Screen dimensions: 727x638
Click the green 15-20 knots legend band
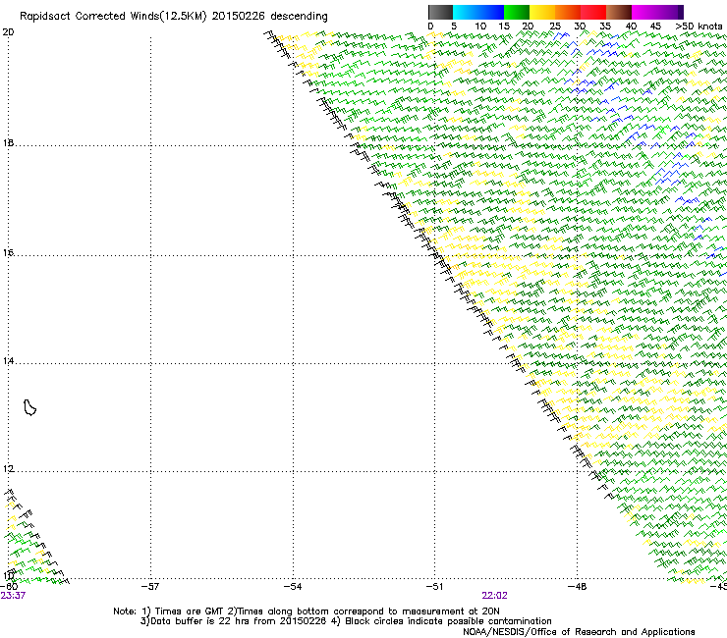pos(517,12)
